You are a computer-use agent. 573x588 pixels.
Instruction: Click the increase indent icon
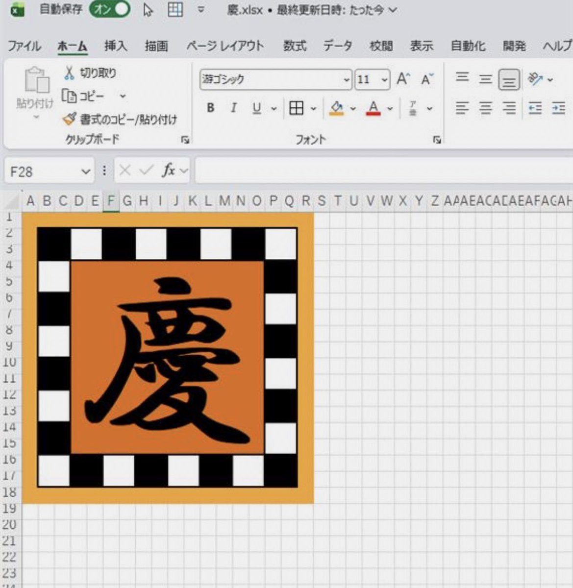tap(558, 108)
